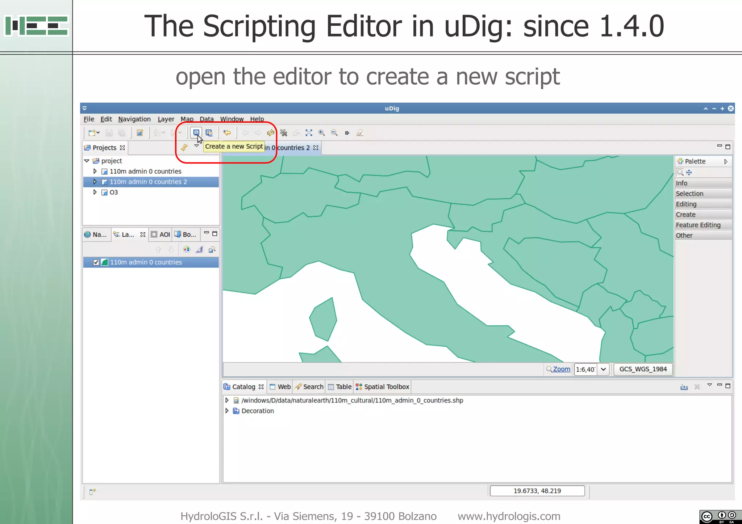Open the Create palette drawer
The height and width of the screenshot is (524, 742).
[x=703, y=215]
